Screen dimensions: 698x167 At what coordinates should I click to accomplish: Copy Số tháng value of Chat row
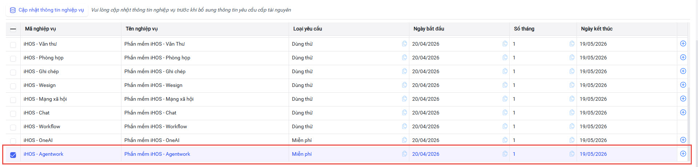pyautogui.click(x=572, y=112)
